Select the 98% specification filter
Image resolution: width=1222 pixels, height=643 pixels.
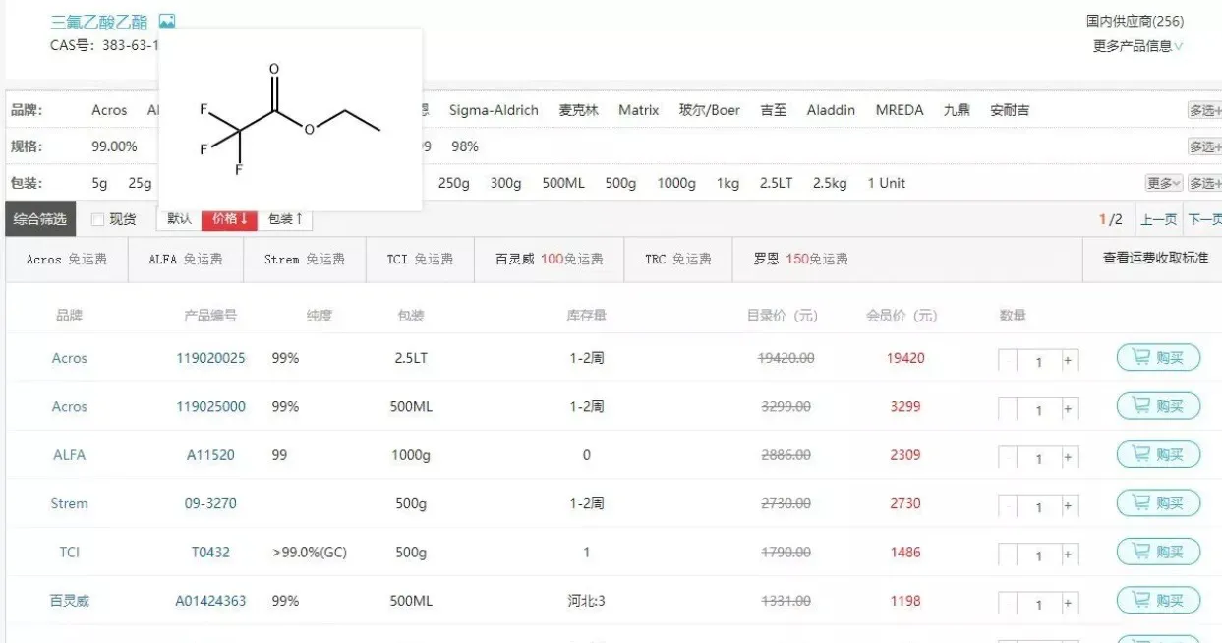click(x=465, y=146)
